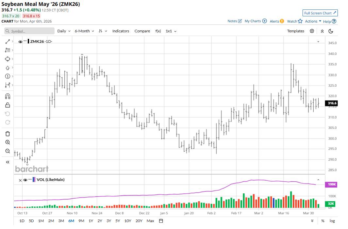
Task: Switch to dark mode moon icon
Action: click(331, 31)
